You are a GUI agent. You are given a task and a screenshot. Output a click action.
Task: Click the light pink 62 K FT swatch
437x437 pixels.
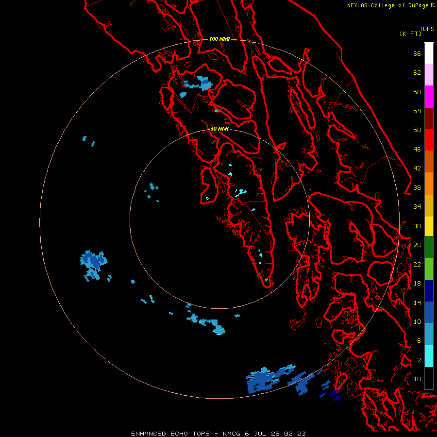(429, 75)
